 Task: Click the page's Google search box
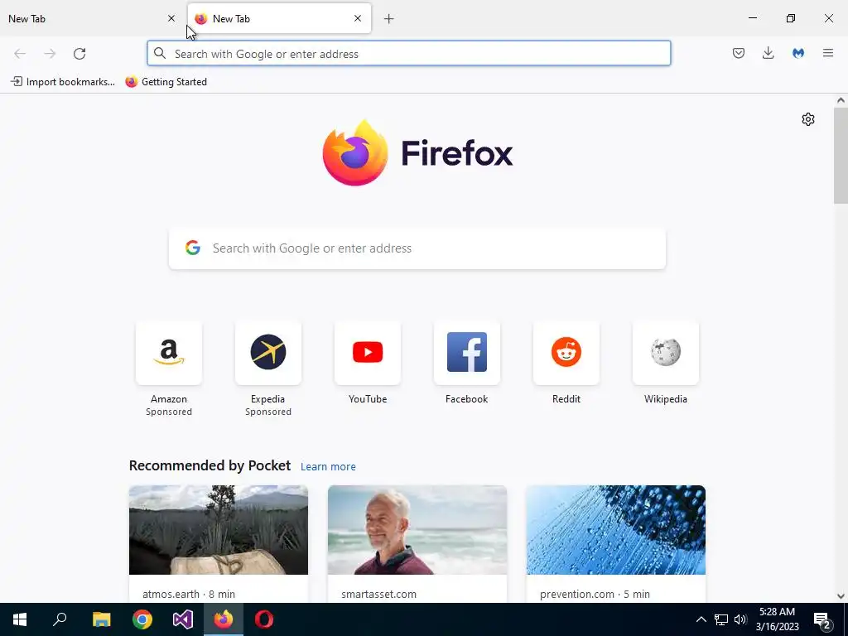[417, 248]
